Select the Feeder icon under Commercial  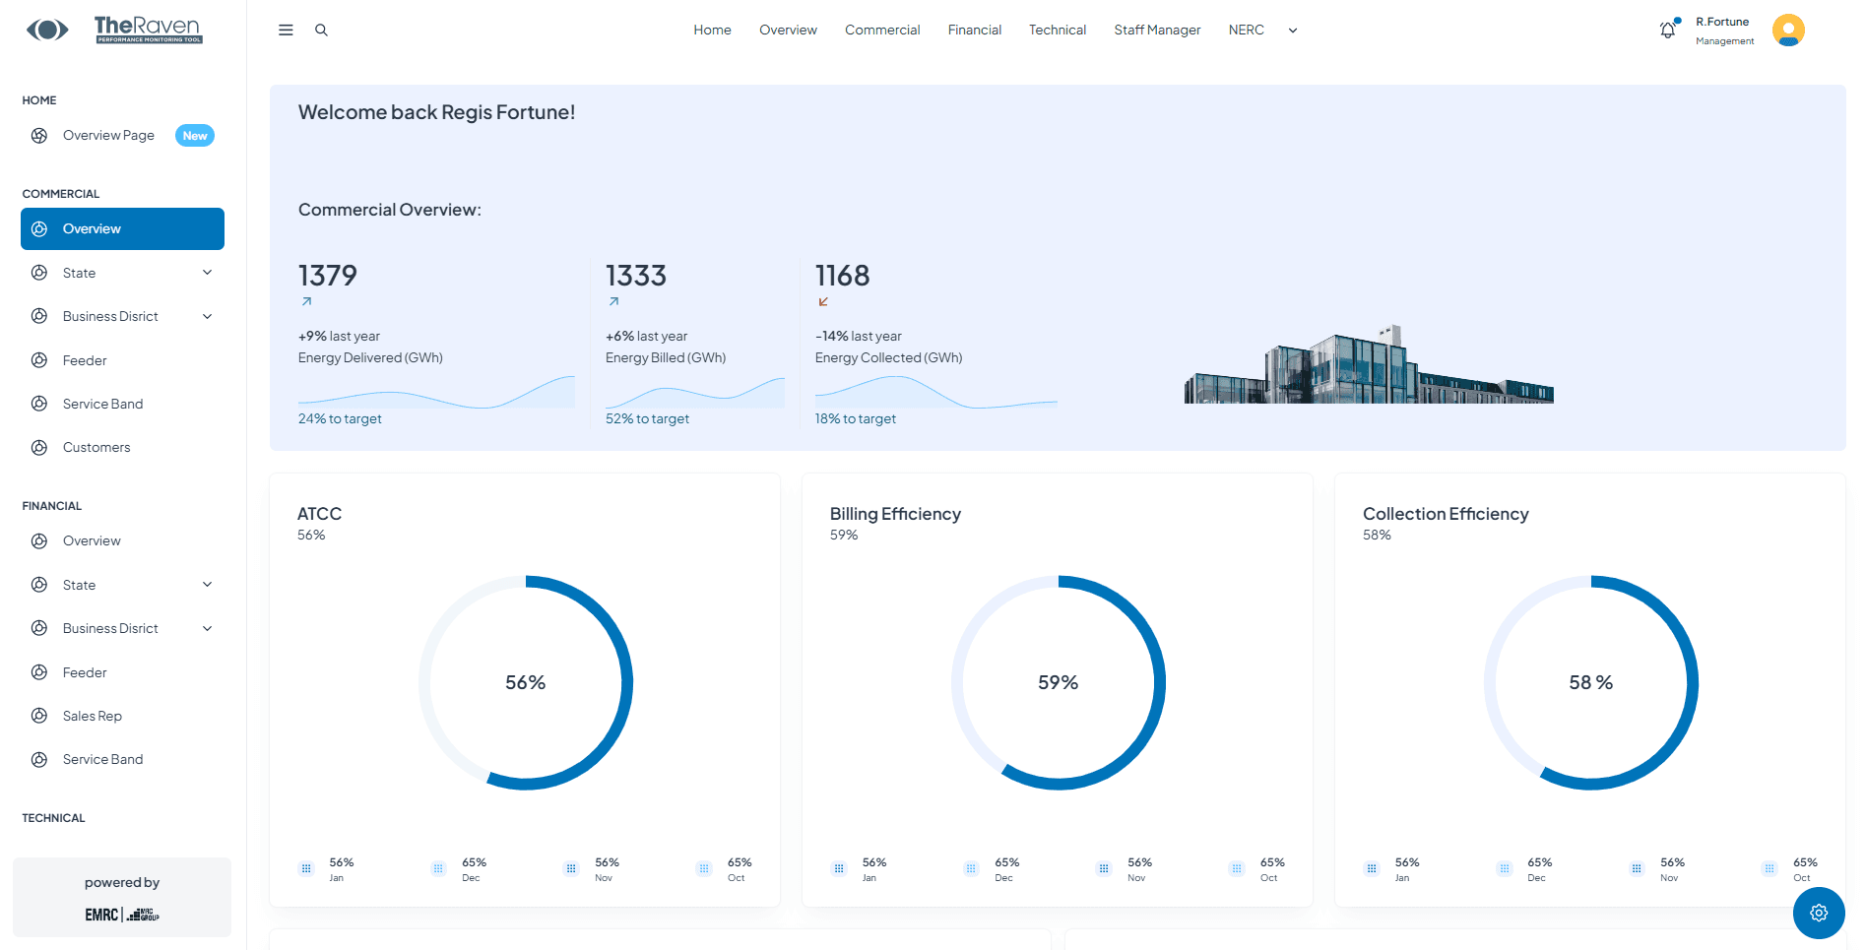(x=39, y=359)
